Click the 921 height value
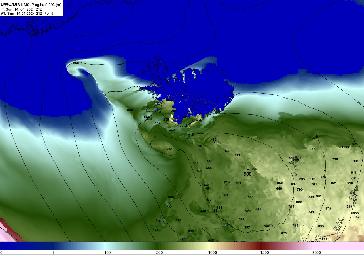Image resolution: width=364 pixels, height=255 pixels. click(x=334, y=183)
